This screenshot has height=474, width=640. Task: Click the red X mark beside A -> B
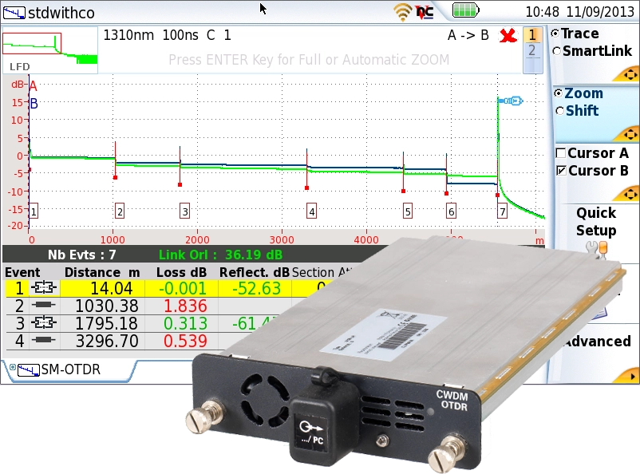(x=508, y=36)
